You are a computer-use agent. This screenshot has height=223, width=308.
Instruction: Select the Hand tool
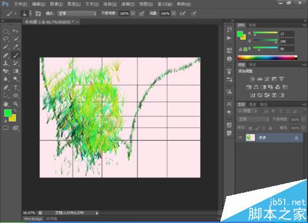6,104
